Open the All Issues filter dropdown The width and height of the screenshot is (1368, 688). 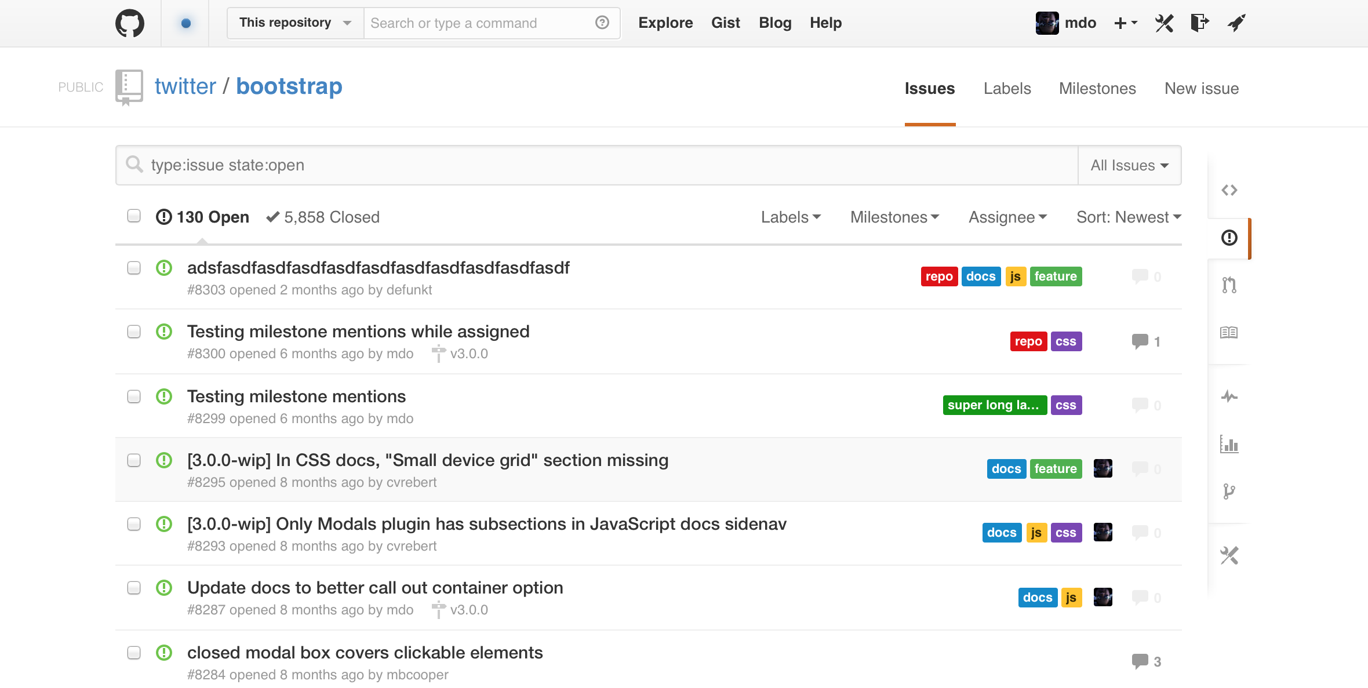click(x=1129, y=165)
